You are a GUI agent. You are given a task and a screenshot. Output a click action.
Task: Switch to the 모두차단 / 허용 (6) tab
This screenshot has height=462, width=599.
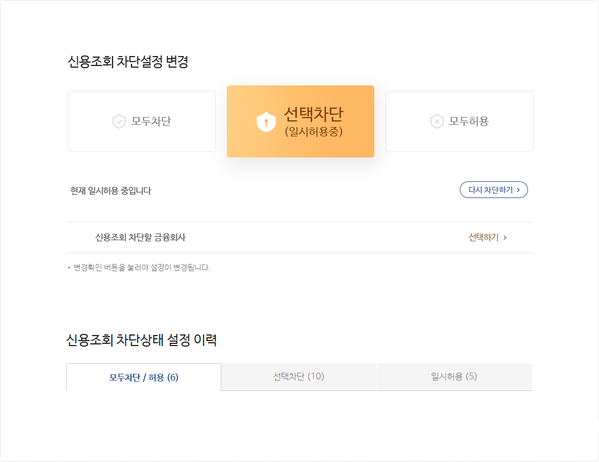click(x=144, y=378)
